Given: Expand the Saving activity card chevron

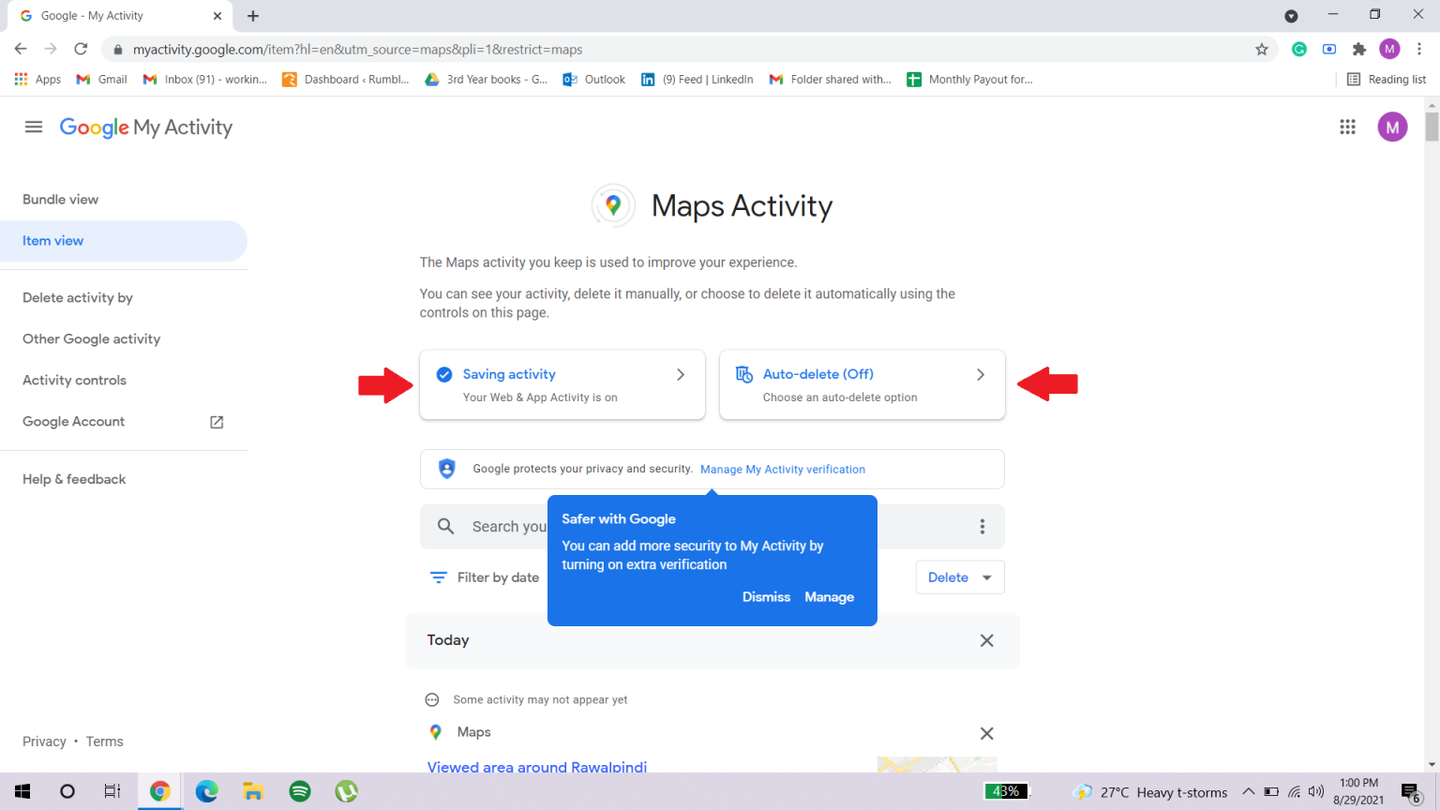Looking at the screenshot, I should click(681, 374).
